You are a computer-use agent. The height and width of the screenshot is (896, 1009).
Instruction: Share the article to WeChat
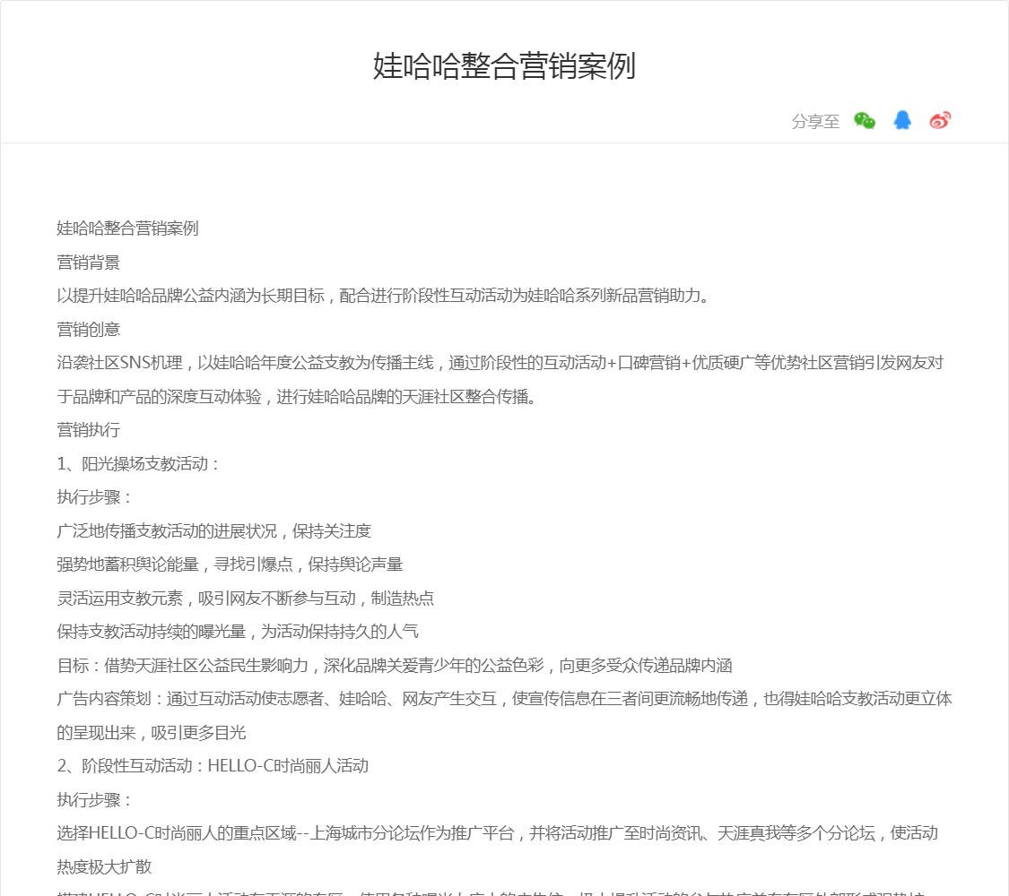point(865,120)
